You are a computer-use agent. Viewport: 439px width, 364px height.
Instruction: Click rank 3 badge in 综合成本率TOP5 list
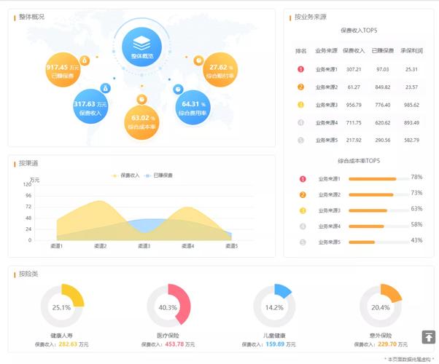tap(303, 210)
